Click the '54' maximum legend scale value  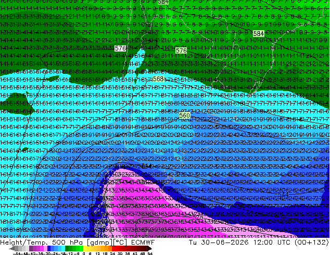(x=150, y=254)
